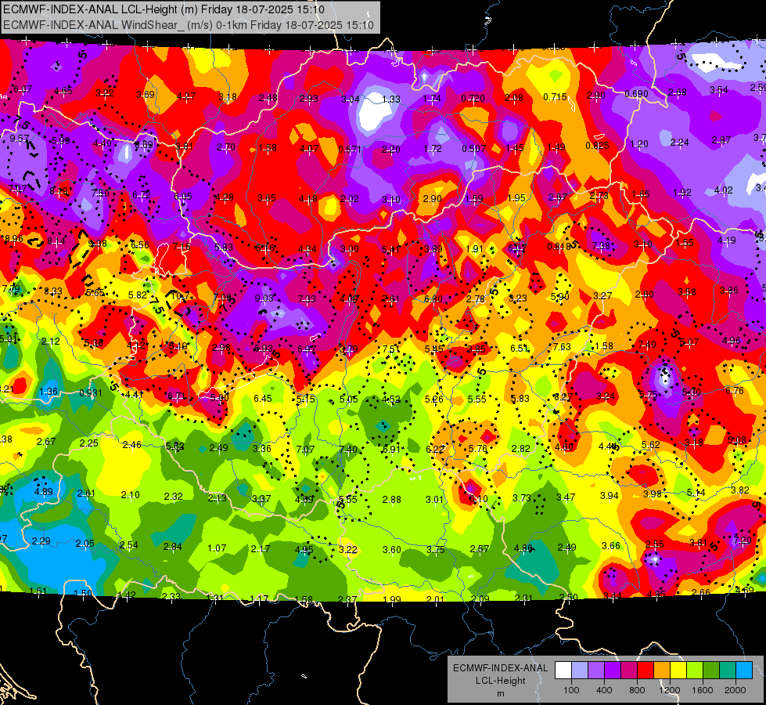Select the magenta legend swatch
The width and height of the screenshot is (766, 705).
point(629,671)
